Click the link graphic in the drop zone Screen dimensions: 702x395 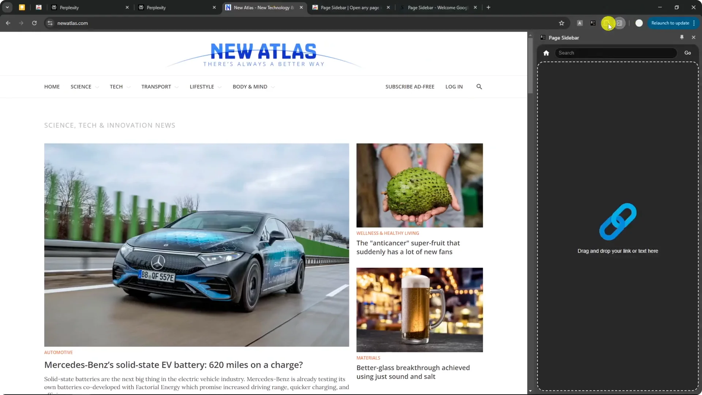tap(618, 222)
